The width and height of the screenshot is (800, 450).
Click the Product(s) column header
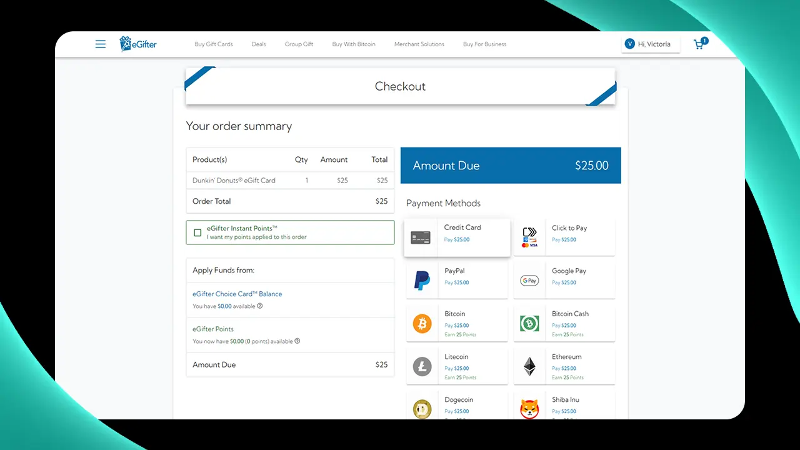point(210,160)
